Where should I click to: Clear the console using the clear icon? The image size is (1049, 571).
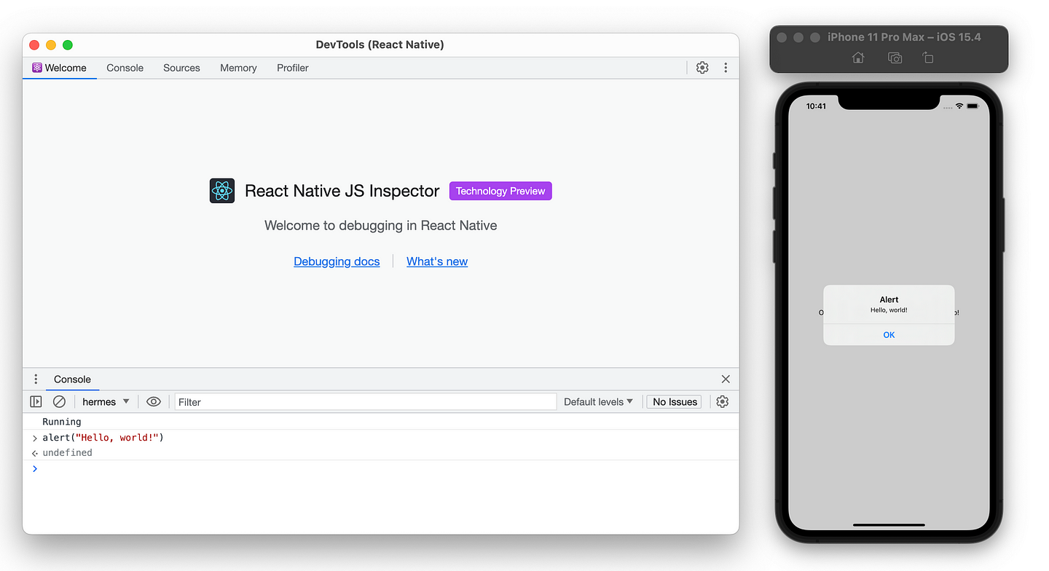click(59, 401)
